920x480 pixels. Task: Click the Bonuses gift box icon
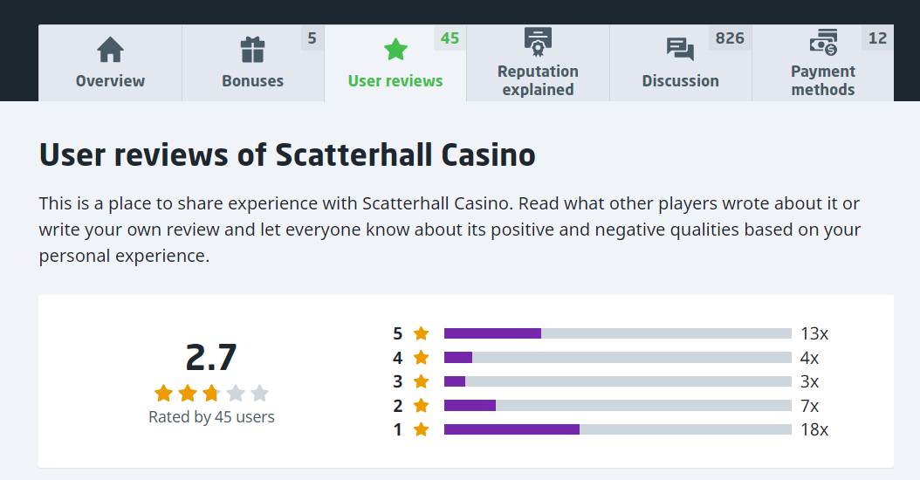click(x=252, y=49)
